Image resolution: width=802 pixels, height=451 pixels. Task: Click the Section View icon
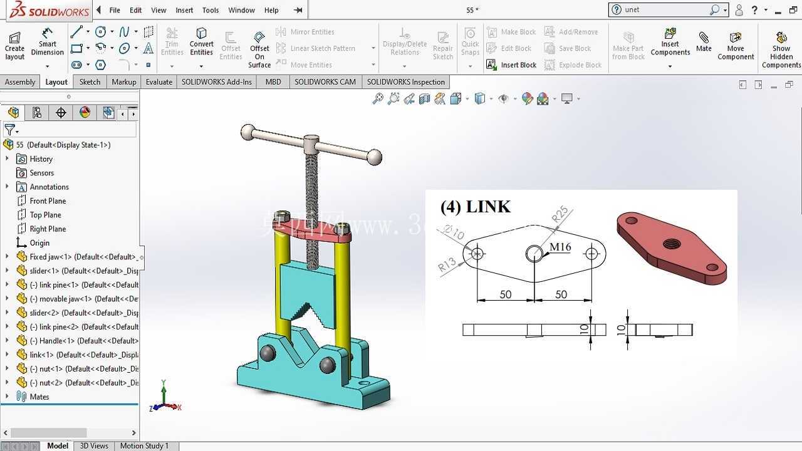(424, 98)
